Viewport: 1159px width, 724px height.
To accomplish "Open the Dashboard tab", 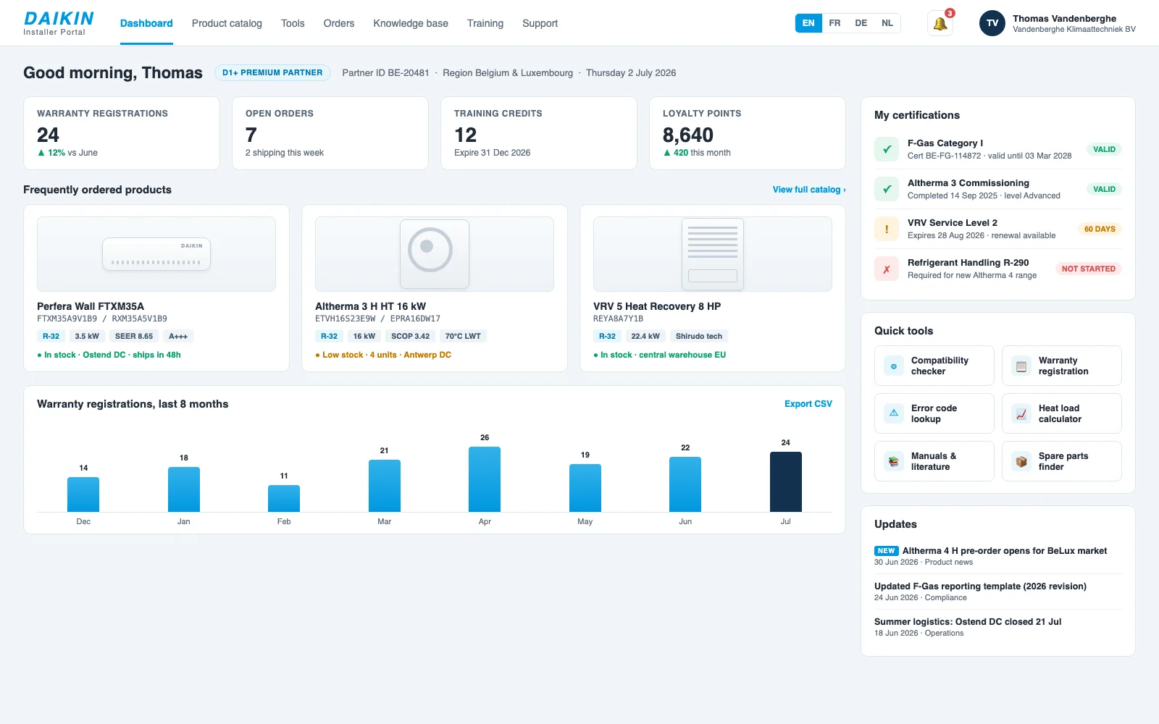I will pos(146,23).
